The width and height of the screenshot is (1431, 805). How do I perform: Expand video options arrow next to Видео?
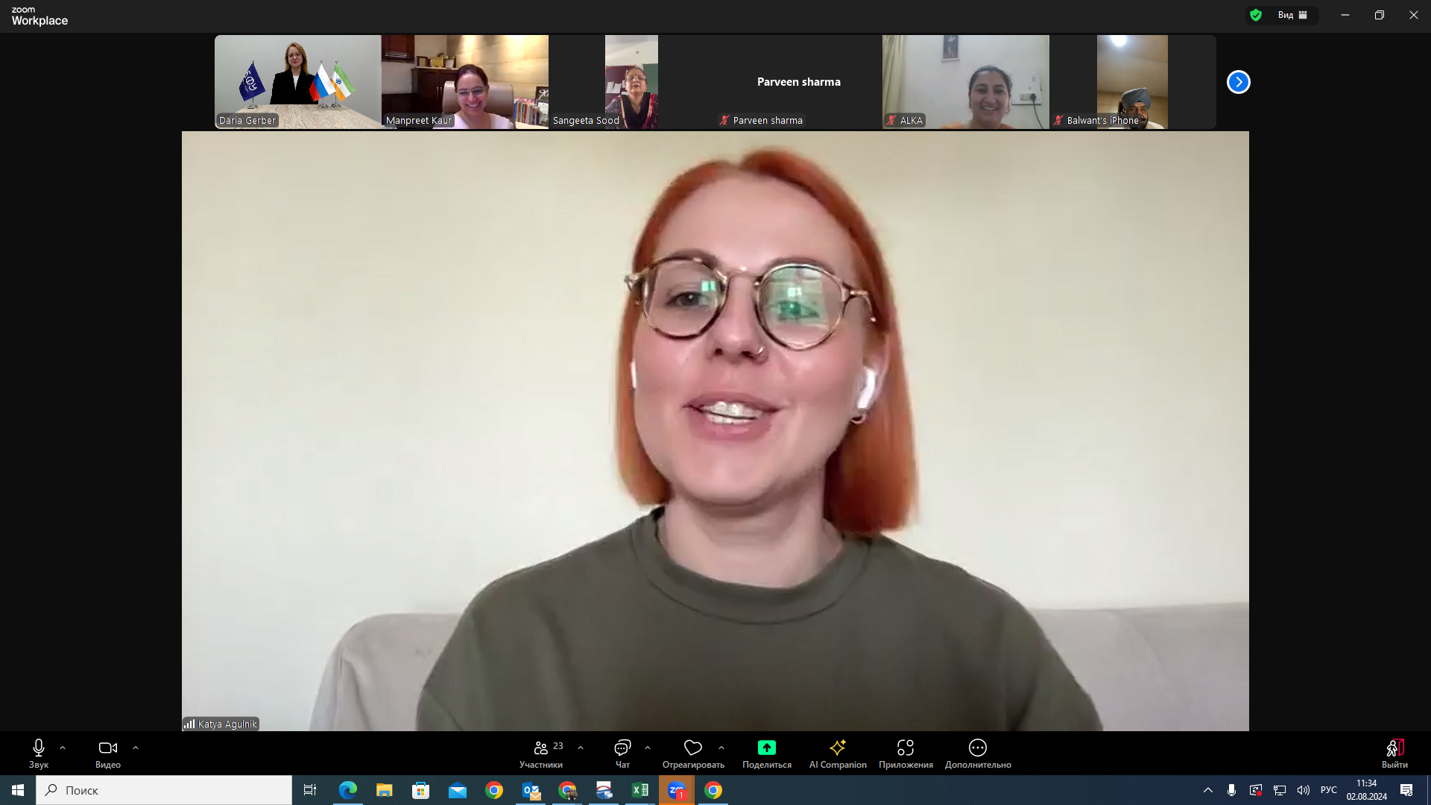point(136,748)
